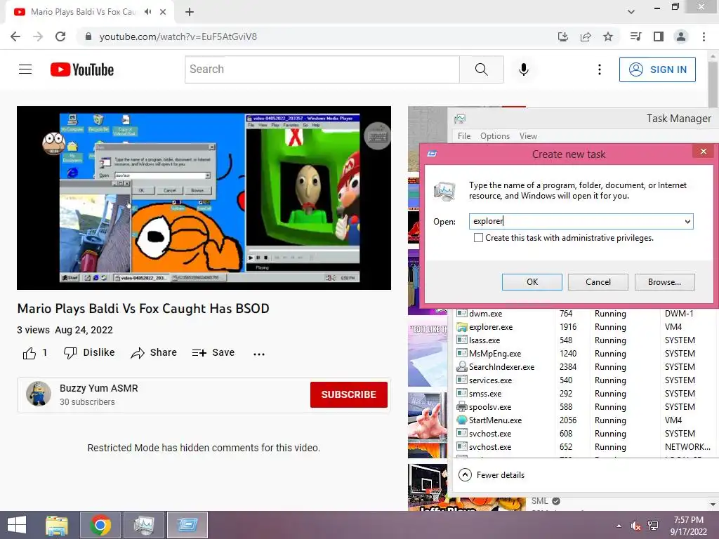Open File Explorer from taskbar
The height and width of the screenshot is (539, 719).
click(57, 525)
